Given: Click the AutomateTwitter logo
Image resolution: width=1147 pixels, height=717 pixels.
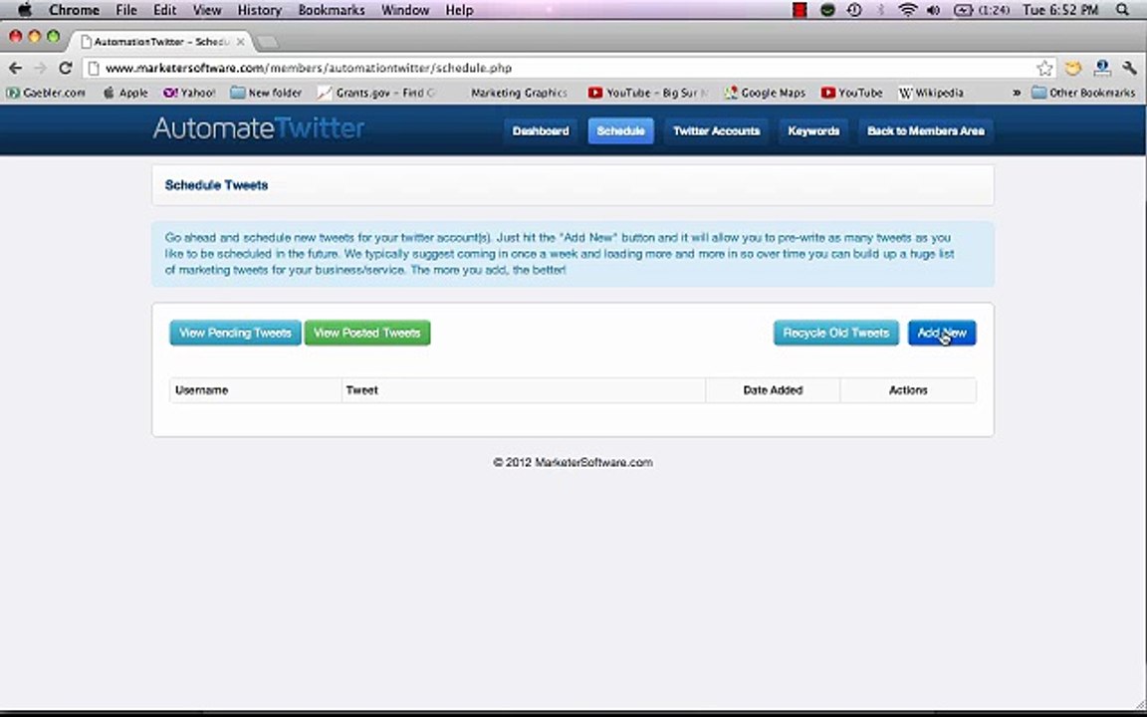Looking at the screenshot, I should point(259,128).
